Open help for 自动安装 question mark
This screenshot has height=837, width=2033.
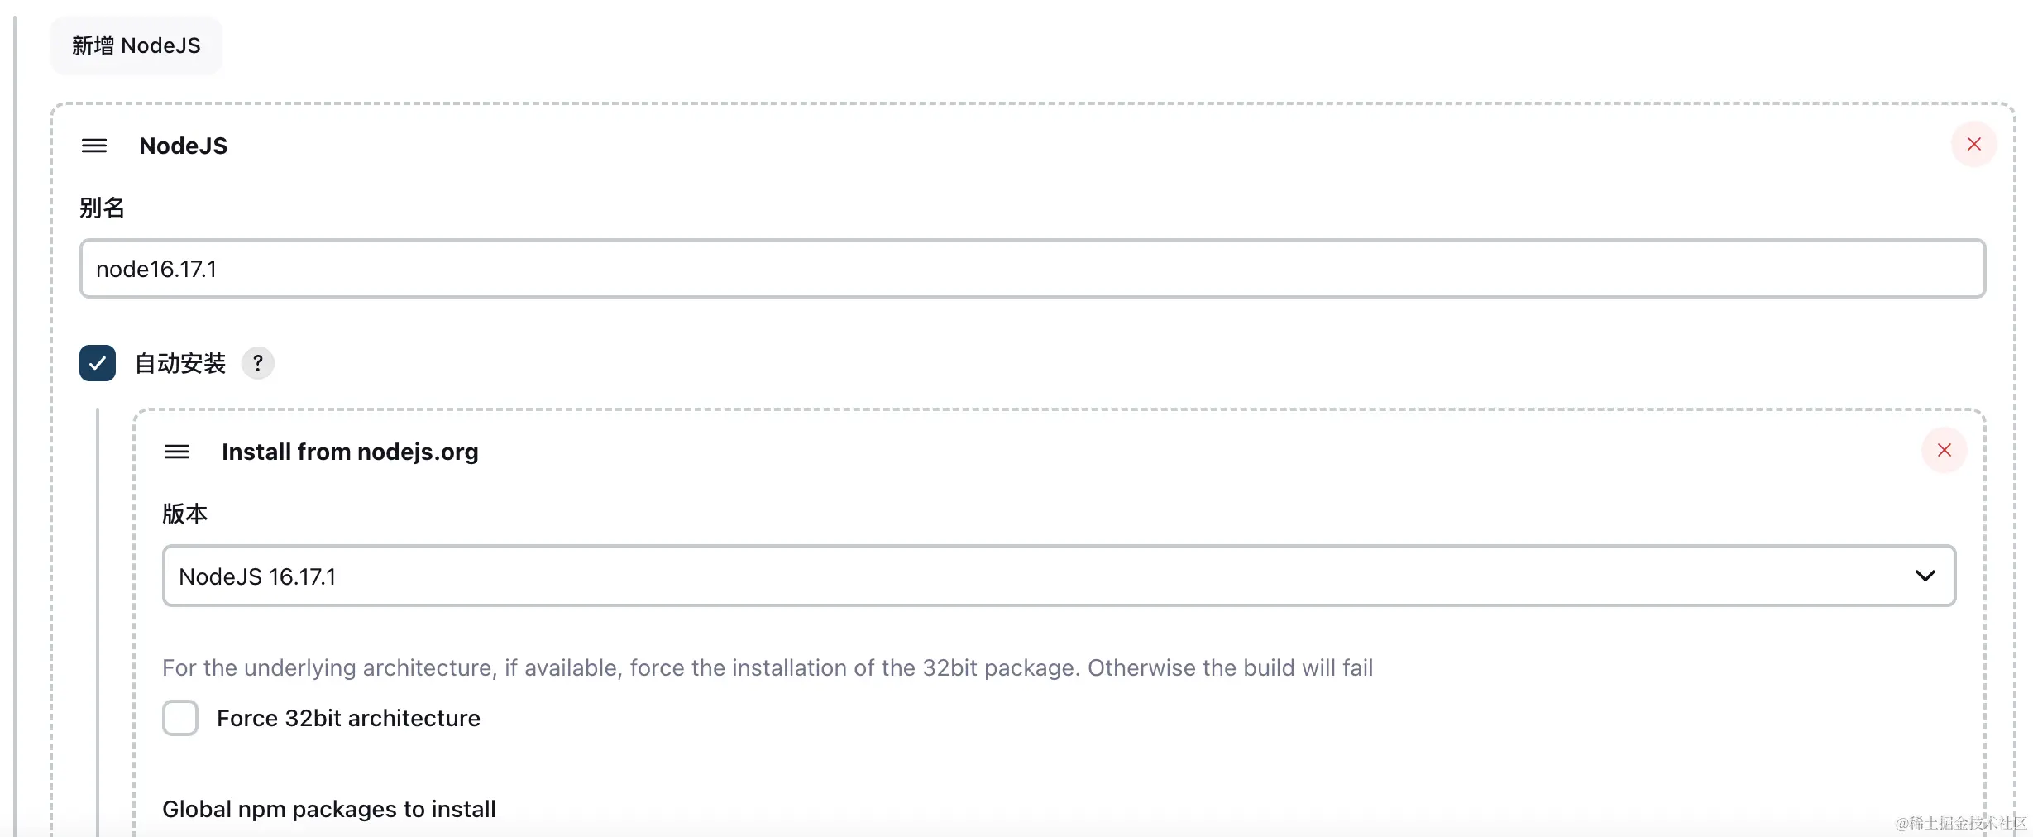(x=258, y=363)
